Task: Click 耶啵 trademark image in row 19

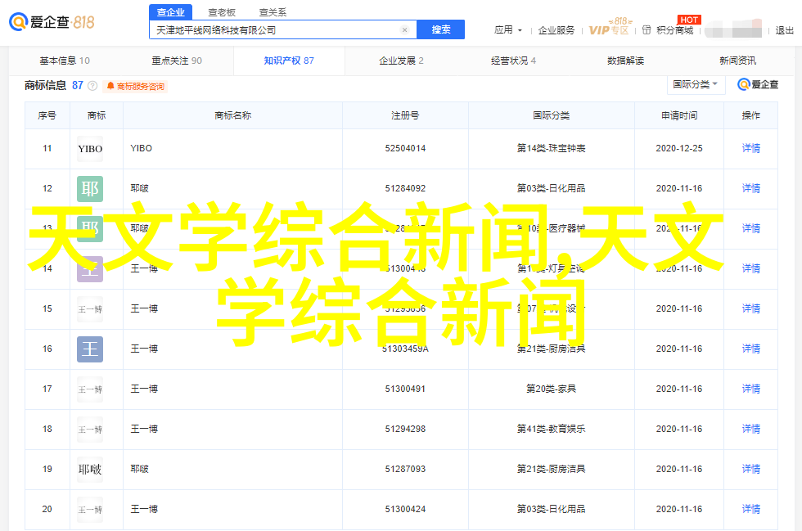Action: (90, 470)
